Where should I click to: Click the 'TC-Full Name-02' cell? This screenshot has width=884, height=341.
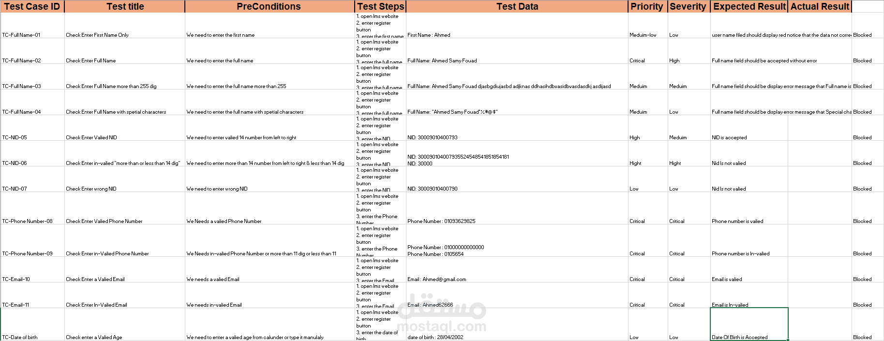click(32, 51)
